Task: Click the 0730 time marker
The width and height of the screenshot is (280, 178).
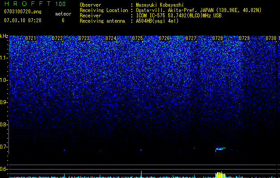Action: pos(271,38)
